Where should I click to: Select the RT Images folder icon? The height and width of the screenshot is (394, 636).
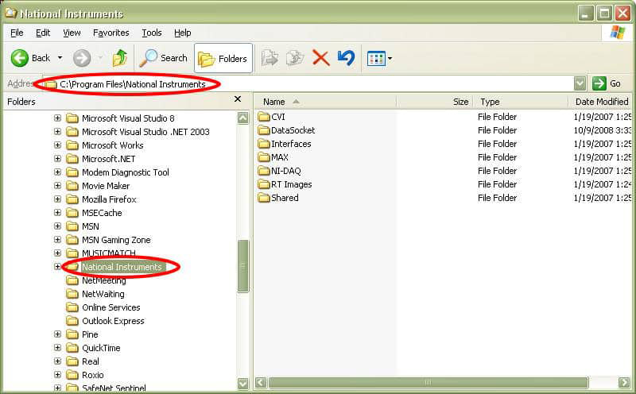point(264,184)
